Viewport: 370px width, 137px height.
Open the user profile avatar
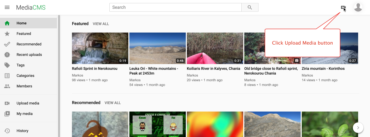358,7
